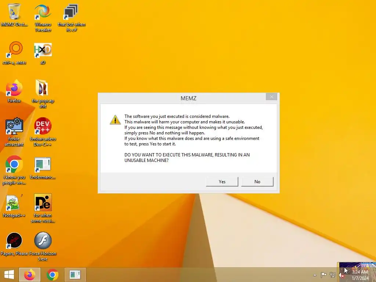Click the 'DO YOU WANT TO EXECUTE THIS MALWARE' text
376x282 pixels.
click(x=187, y=158)
